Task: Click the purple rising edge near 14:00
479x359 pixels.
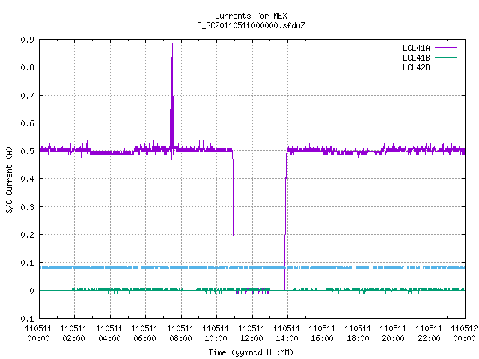Action: (x=285, y=220)
